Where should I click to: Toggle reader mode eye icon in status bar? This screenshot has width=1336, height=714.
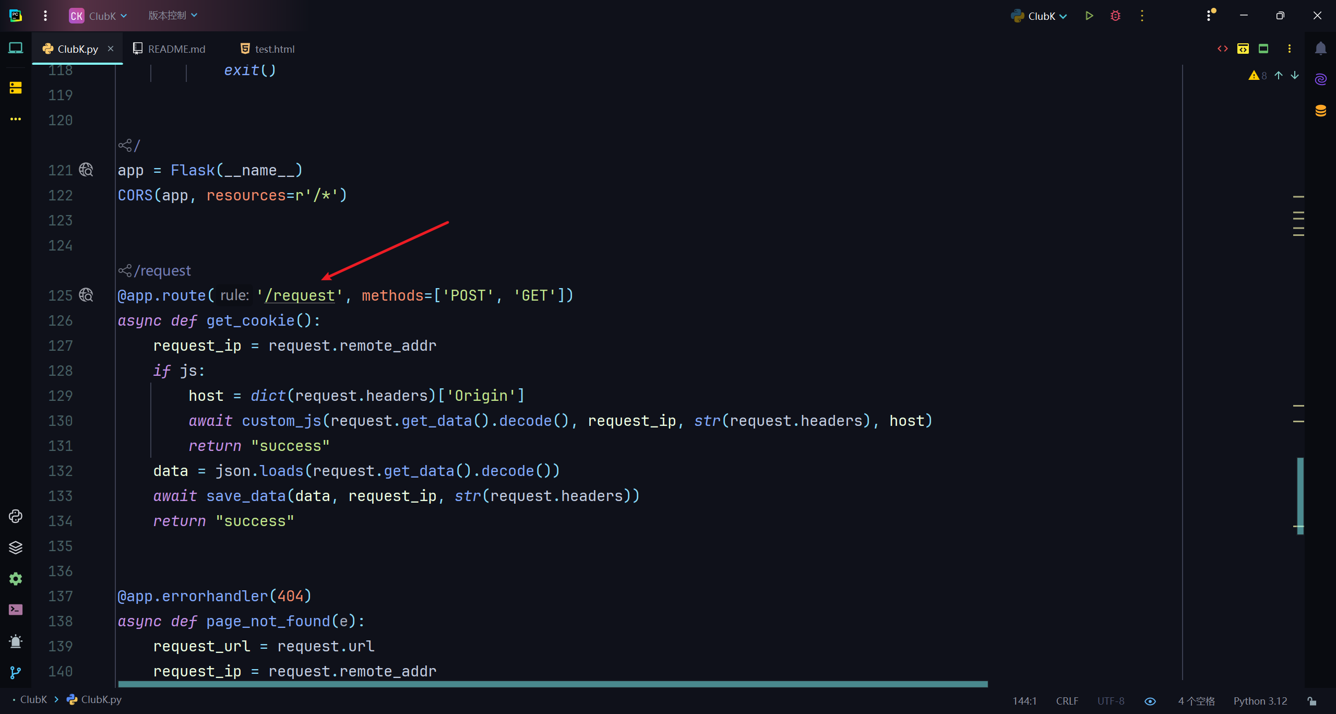(1150, 701)
